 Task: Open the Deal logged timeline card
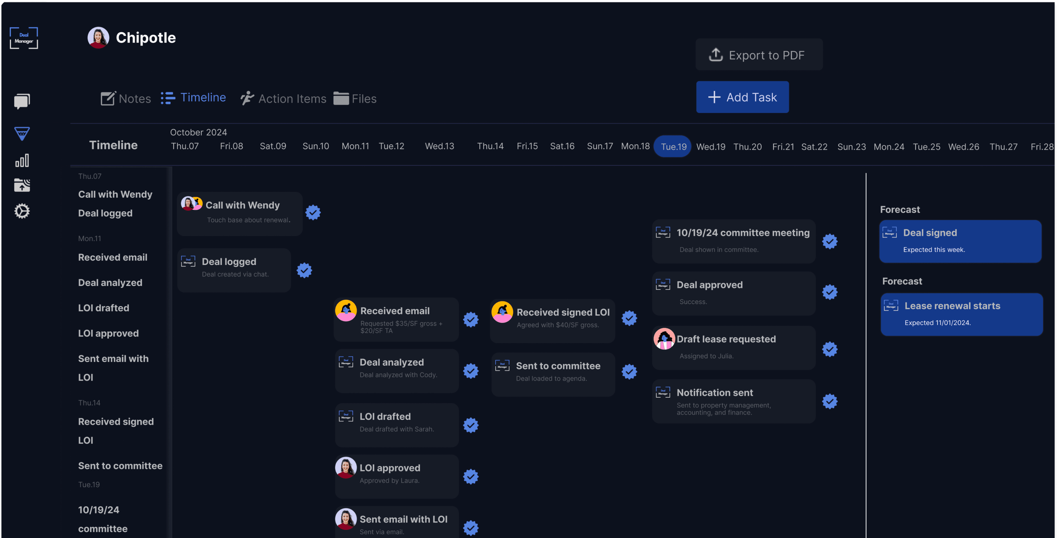[234, 270]
